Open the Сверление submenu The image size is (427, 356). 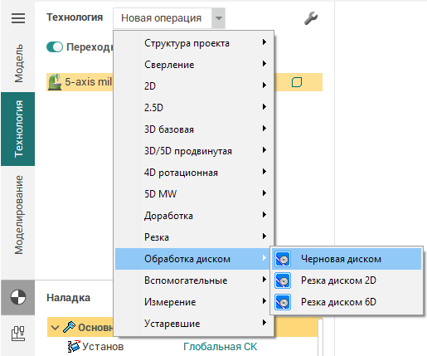pos(195,65)
